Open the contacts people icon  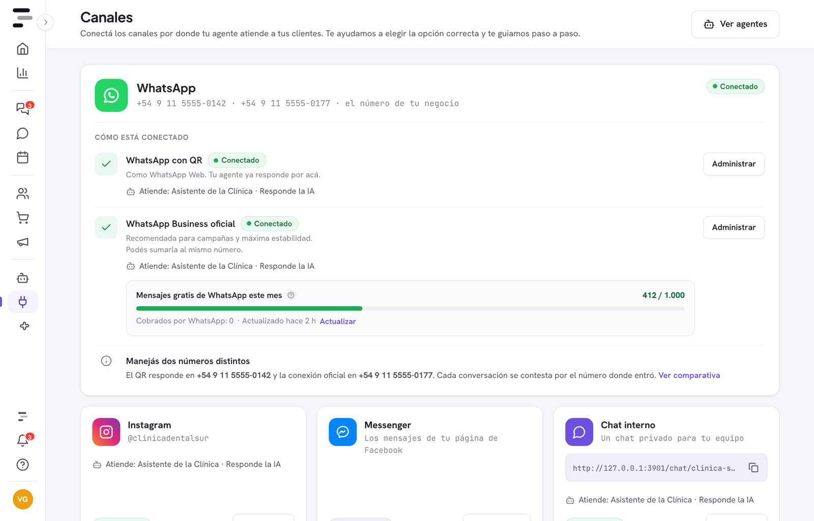(22, 194)
